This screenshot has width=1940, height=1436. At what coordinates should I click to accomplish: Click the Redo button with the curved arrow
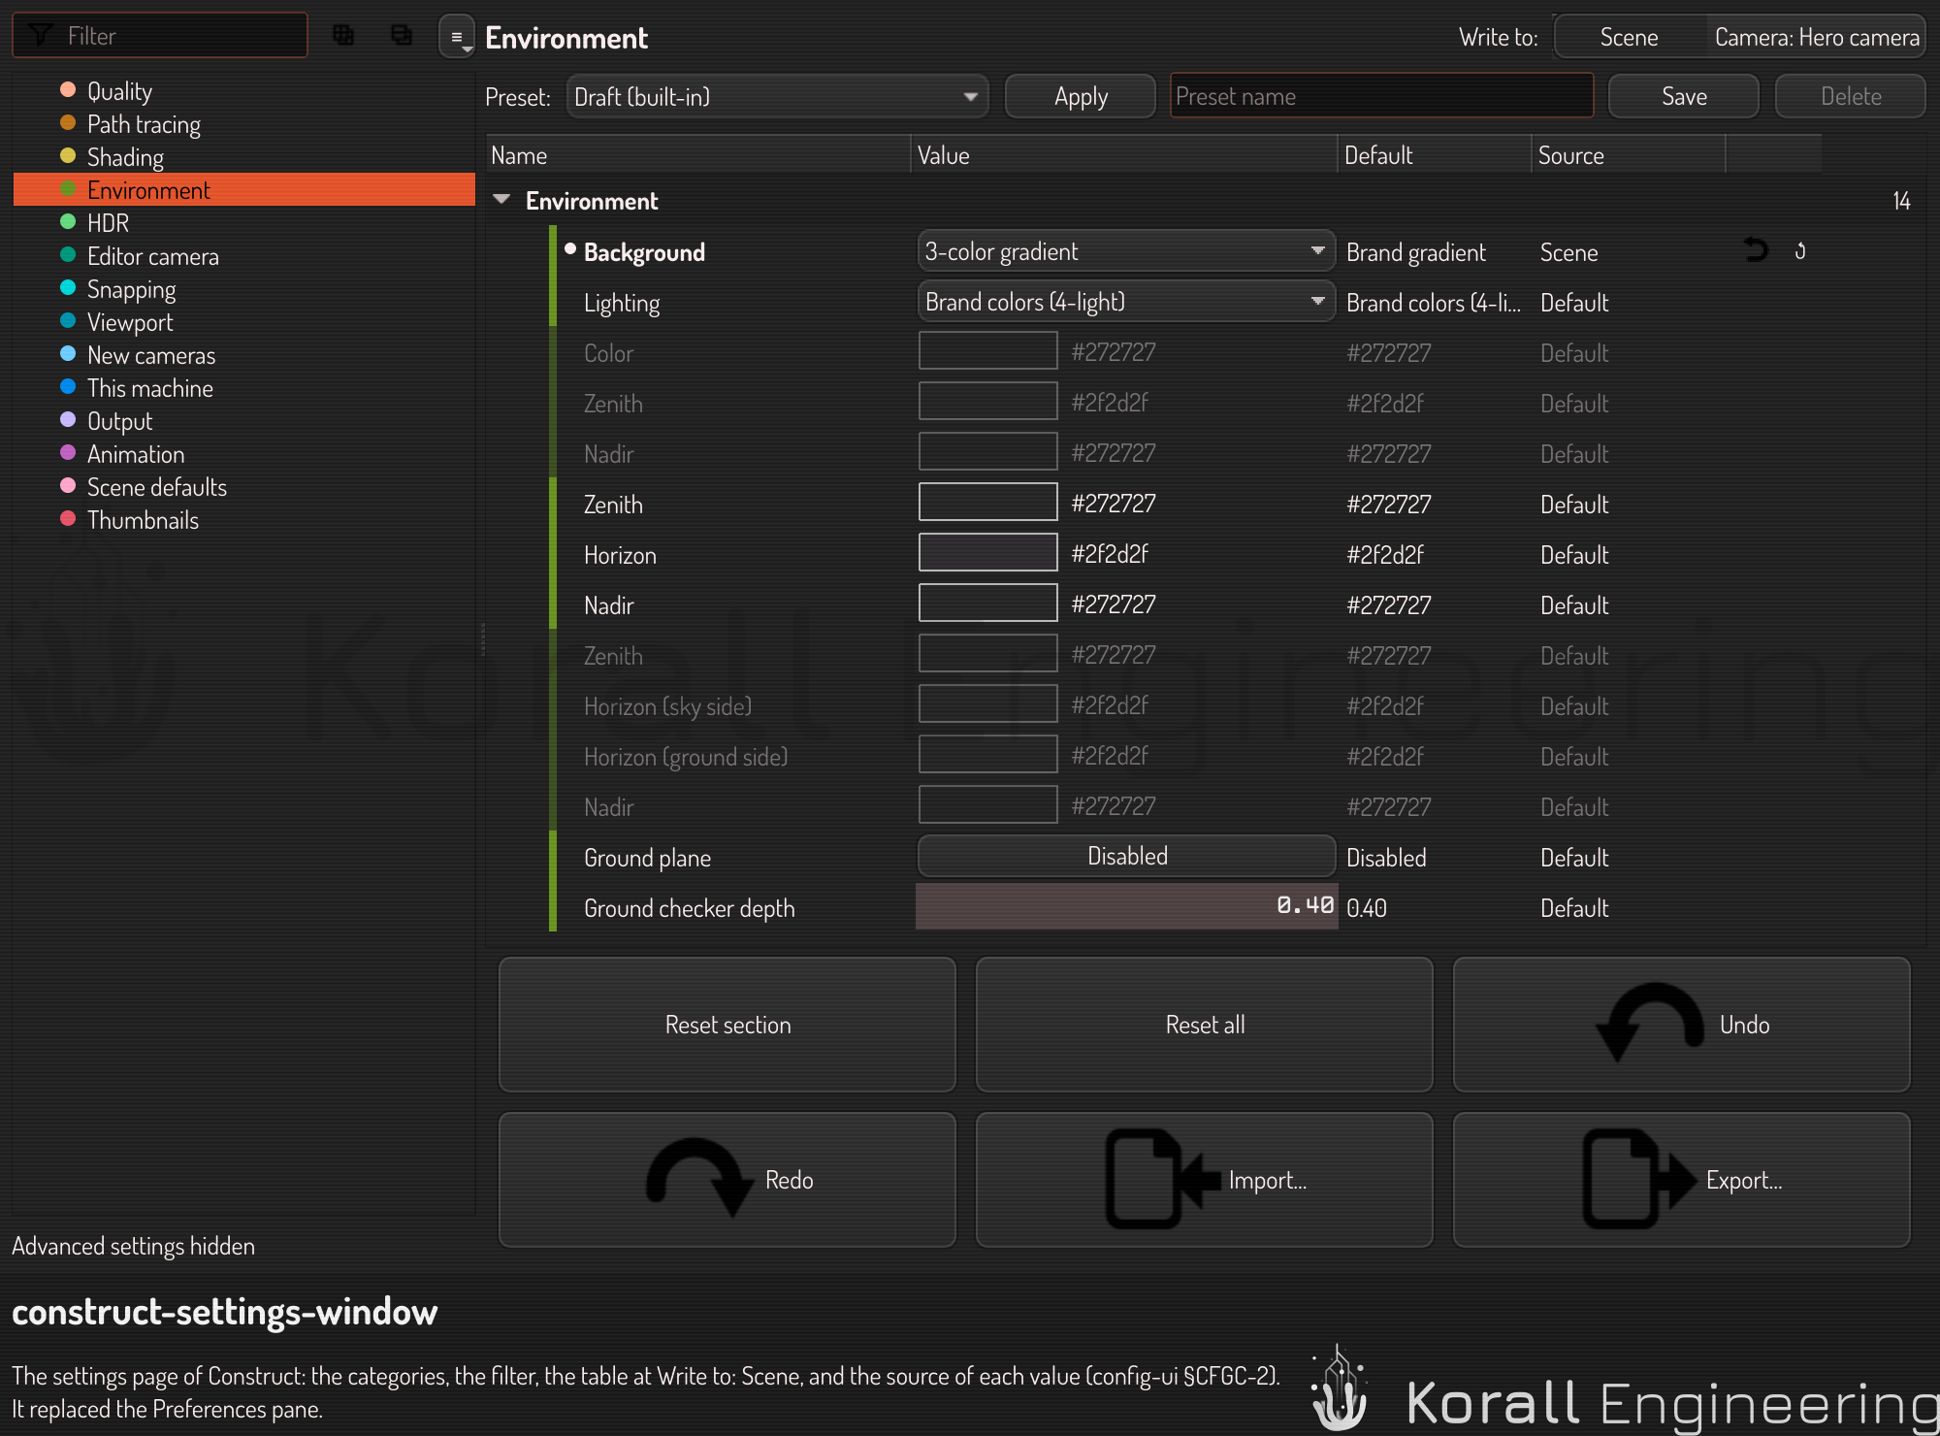(727, 1180)
